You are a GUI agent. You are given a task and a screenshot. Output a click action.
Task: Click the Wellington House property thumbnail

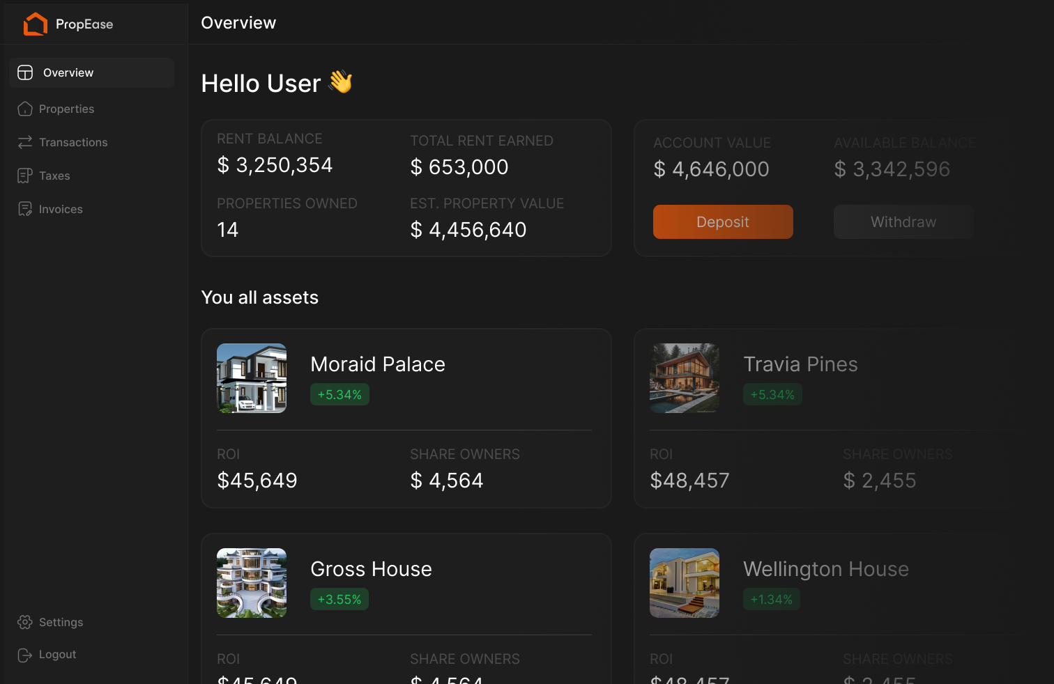[685, 583]
